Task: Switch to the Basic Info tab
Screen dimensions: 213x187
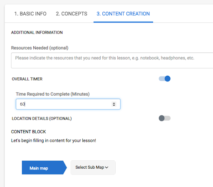Action: click(30, 14)
